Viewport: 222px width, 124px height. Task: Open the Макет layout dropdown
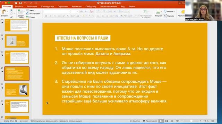coord(31,10)
